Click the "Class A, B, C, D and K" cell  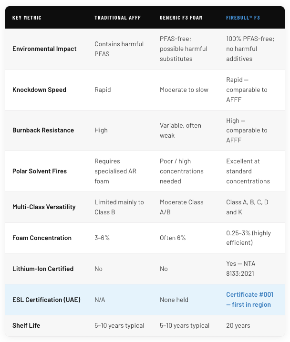pyautogui.click(x=247, y=207)
